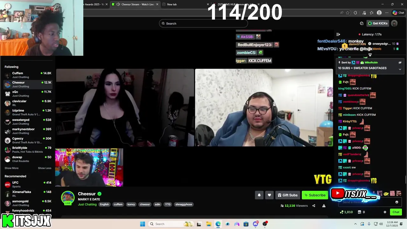Click the Get KICKs button
407x229 pixels.
[x=378, y=23]
